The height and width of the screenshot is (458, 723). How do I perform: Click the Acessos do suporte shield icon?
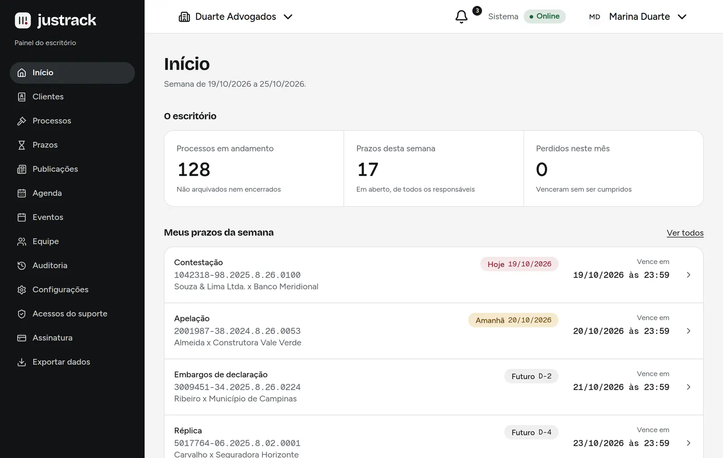pyautogui.click(x=22, y=314)
